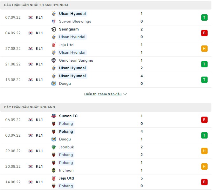Click the orange H badge for Jeonbuk match

[x=204, y=151]
